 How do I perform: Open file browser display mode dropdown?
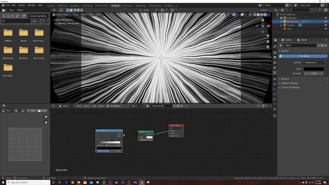point(36,21)
